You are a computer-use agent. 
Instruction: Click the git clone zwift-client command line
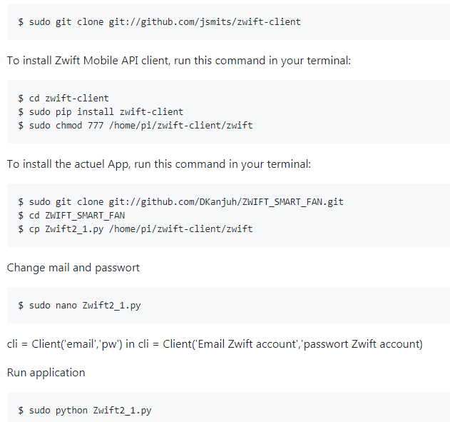[159, 22]
